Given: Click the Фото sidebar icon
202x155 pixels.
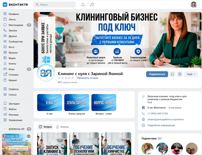Looking at the screenshot, I should [x=5, y=47].
